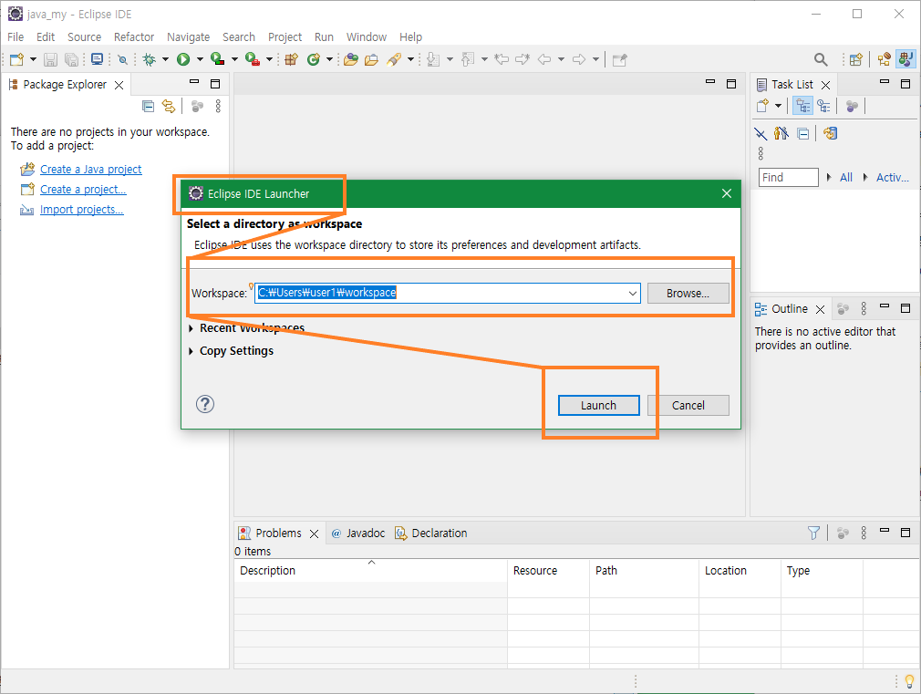The image size is (921, 694).
Task: Click Collapse All in Package Explorer
Action: (149, 107)
